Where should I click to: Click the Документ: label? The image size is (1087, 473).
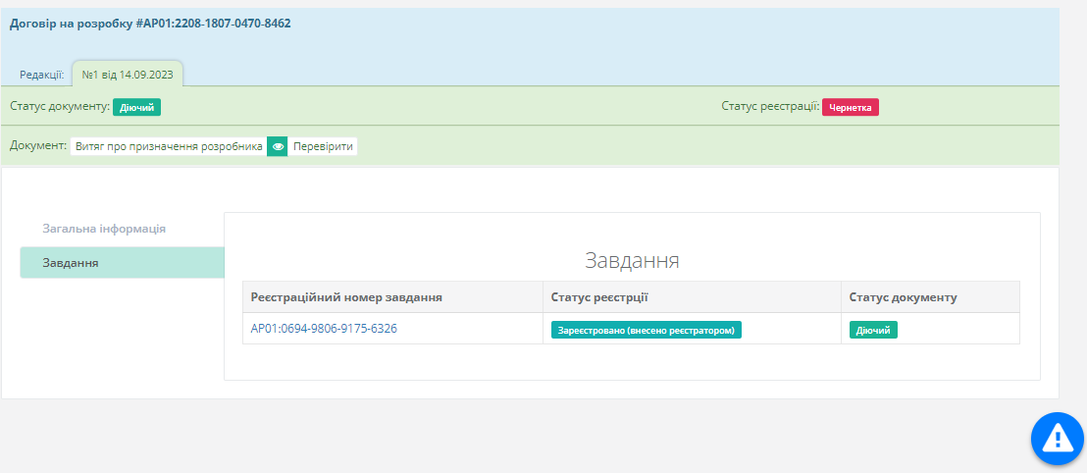37,146
